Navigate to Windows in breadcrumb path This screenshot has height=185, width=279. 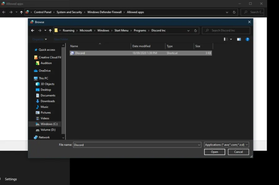pyautogui.click(x=103, y=30)
